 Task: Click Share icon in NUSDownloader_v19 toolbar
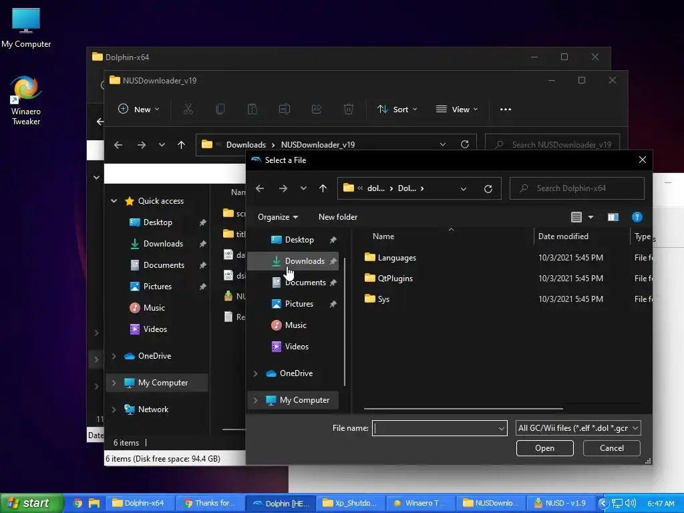click(x=317, y=109)
